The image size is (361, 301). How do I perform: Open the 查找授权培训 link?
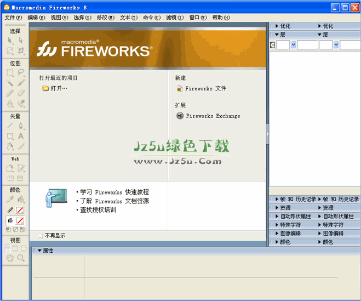pyautogui.click(x=98, y=210)
